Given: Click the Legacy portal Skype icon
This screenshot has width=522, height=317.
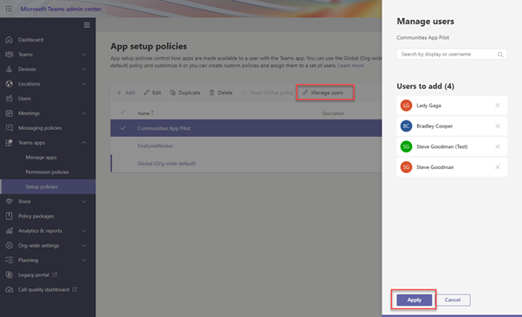Looking at the screenshot, I should click(x=9, y=275).
